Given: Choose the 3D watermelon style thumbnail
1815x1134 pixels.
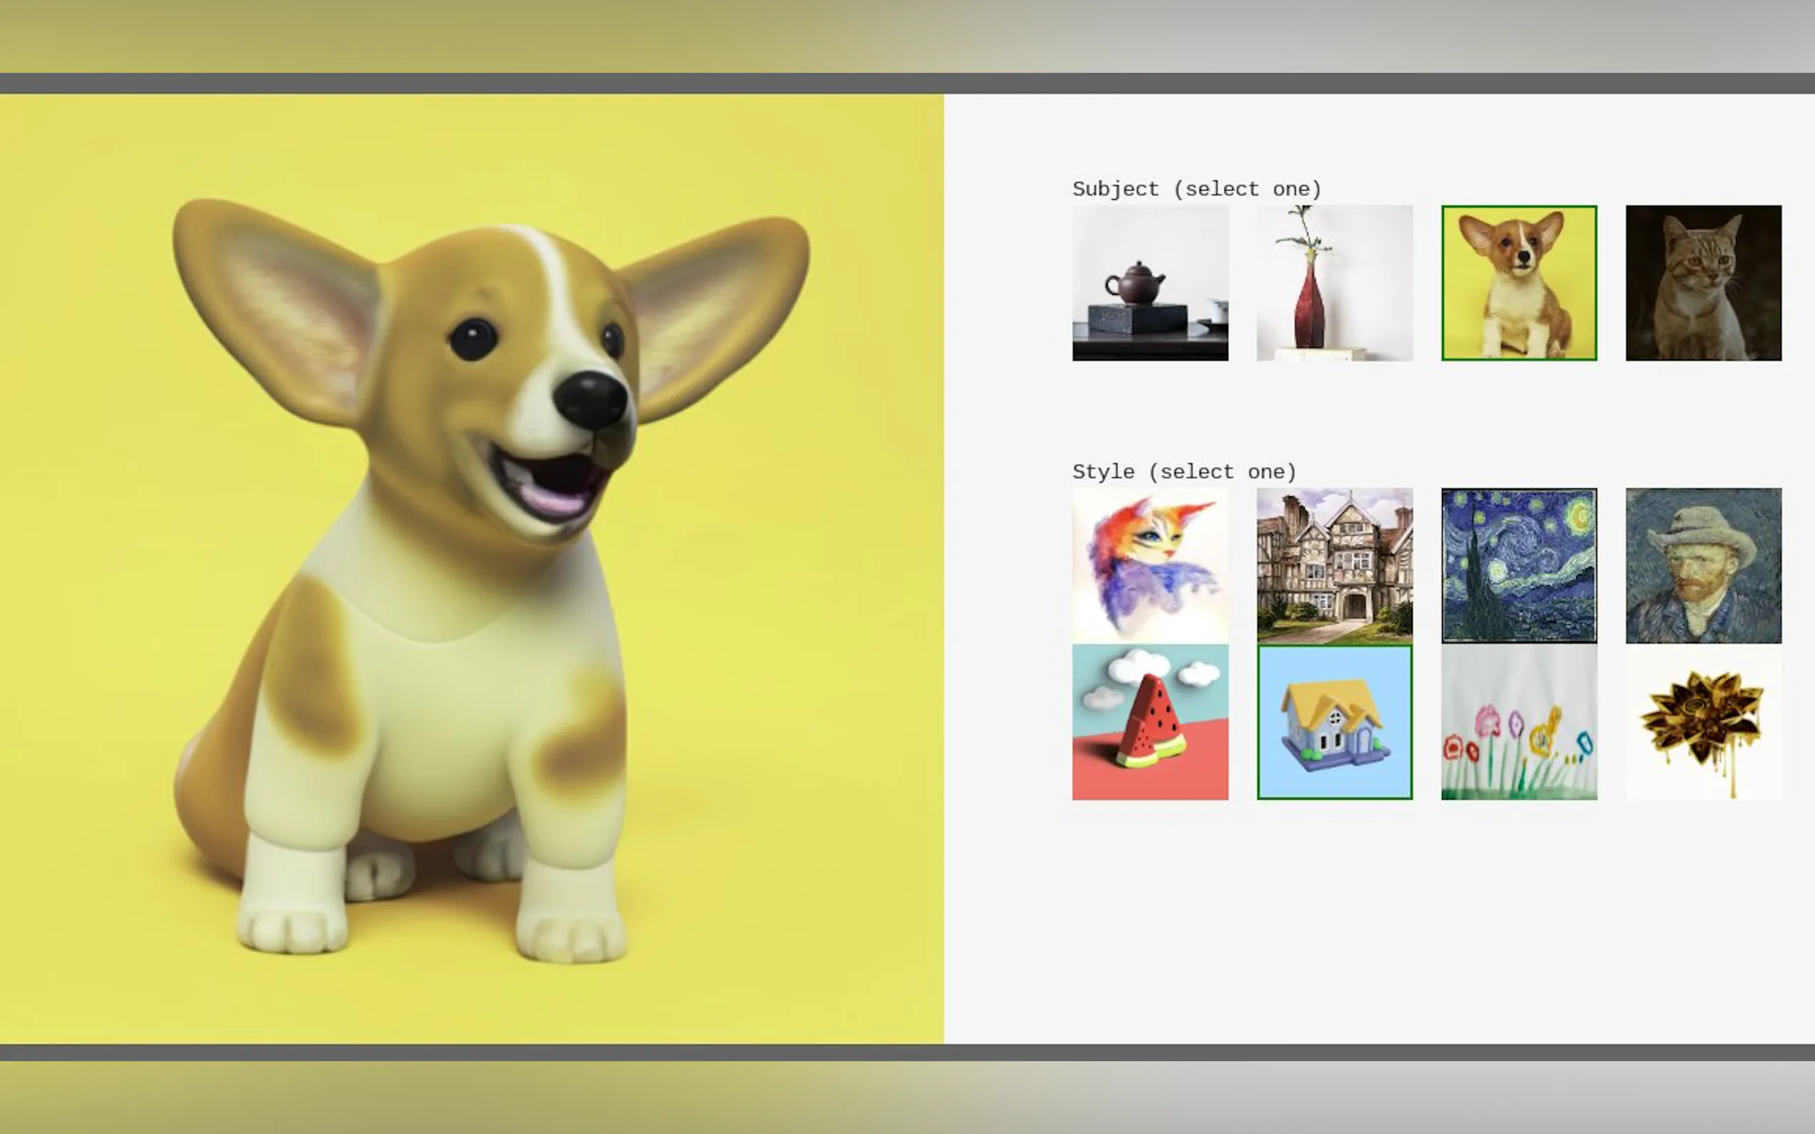Looking at the screenshot, I should [x=1150, y=721].
